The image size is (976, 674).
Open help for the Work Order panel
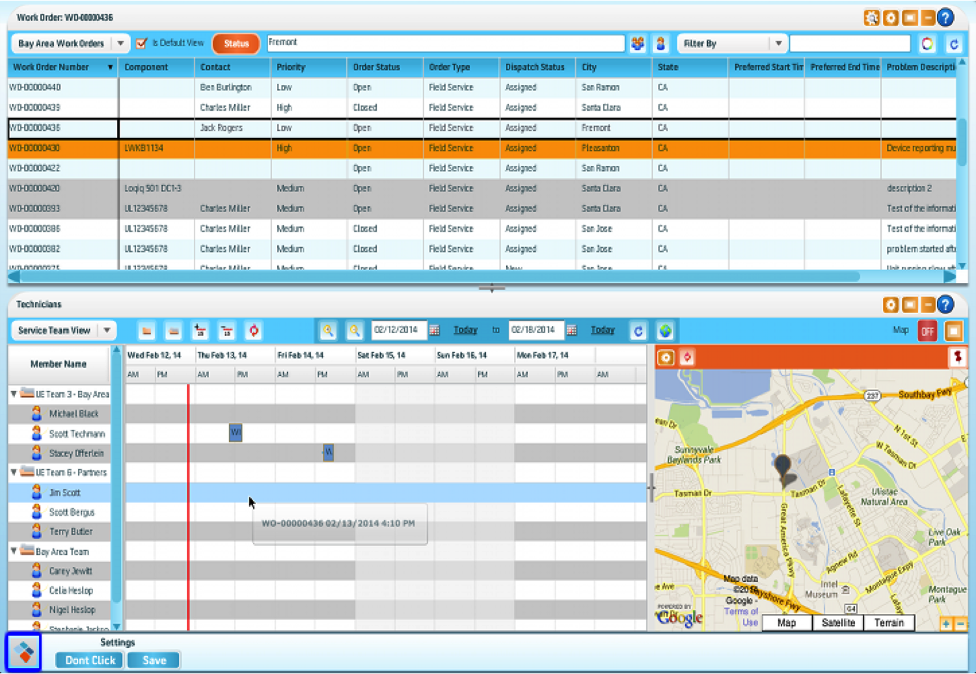946,18
